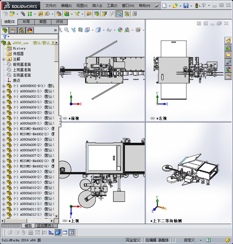
Task: Open dropdown arrow next to Hide/Show Items
Action: (x=115, y=30)
